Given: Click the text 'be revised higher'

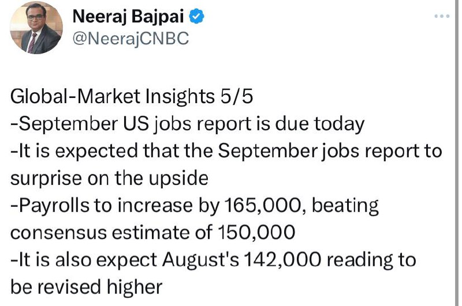Looking at the screenshot, I should coord(86,287).
